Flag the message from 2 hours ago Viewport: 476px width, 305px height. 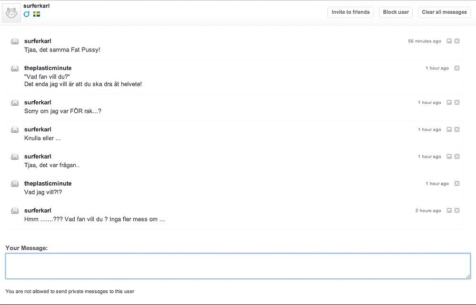pyautogui.click(x=449, y=211)
